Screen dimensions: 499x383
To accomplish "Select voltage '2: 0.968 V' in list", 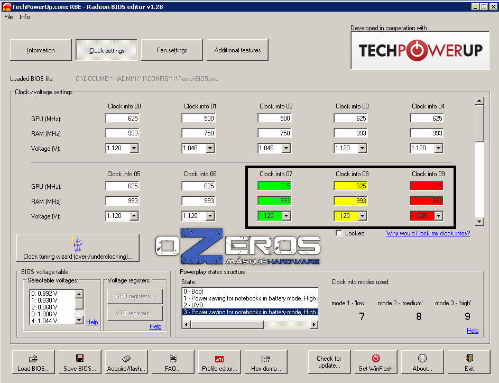I will coord(53,307).
